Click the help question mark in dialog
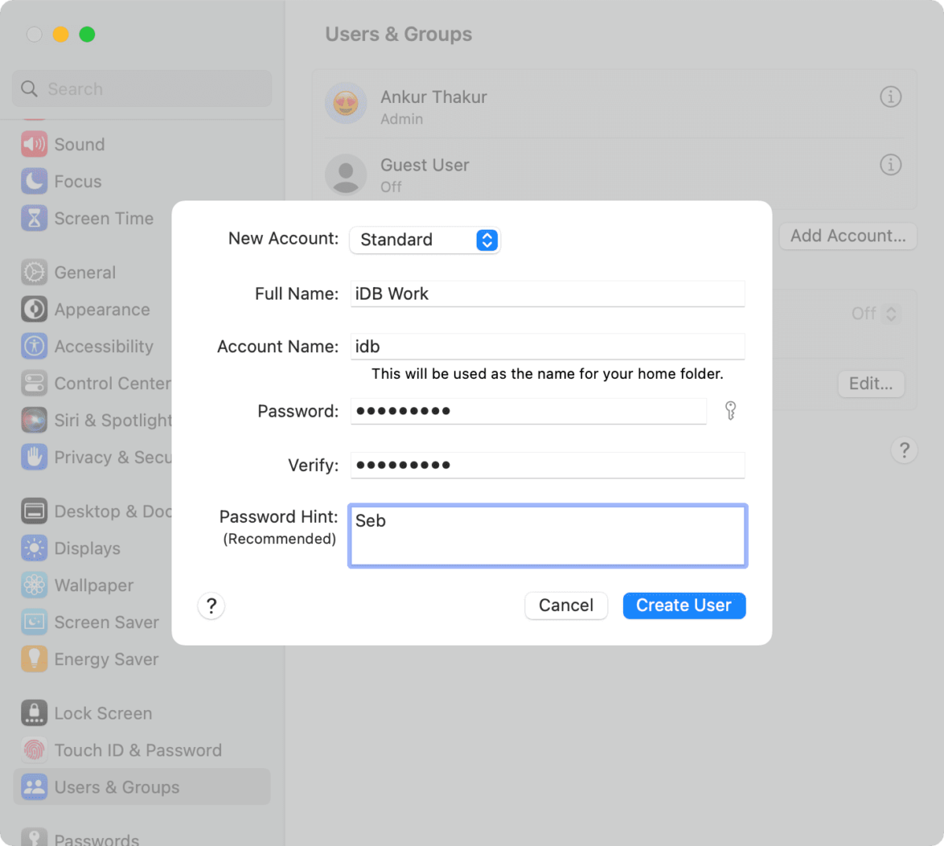The width and height of the screenshot is (944, 846). [x=211, y=606]
